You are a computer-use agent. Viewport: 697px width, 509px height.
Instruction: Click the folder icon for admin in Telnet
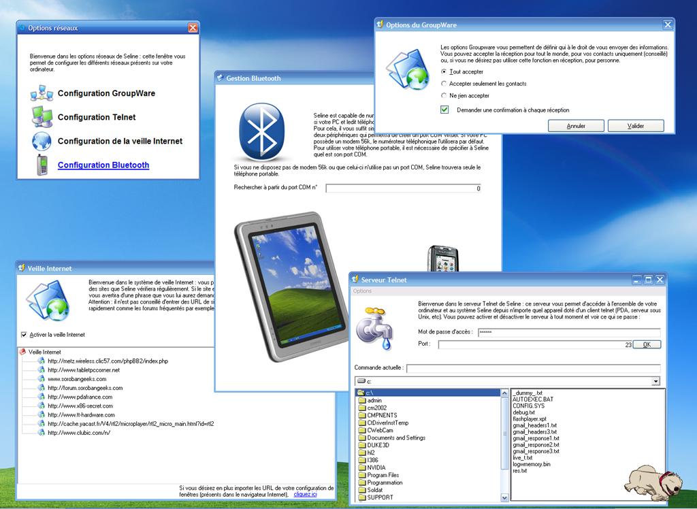362,401
